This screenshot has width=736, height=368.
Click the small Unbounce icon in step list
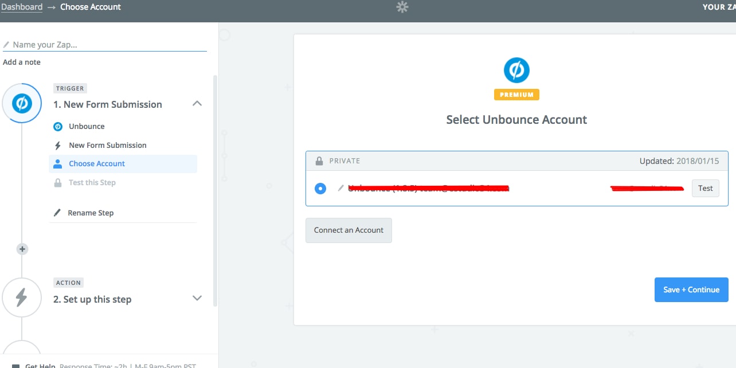click(x=57, y=126)
